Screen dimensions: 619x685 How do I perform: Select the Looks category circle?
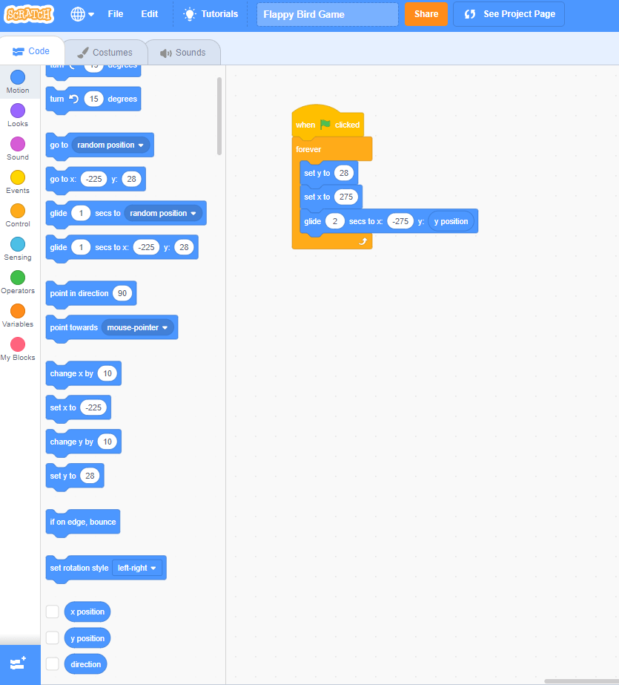point(18,111)
